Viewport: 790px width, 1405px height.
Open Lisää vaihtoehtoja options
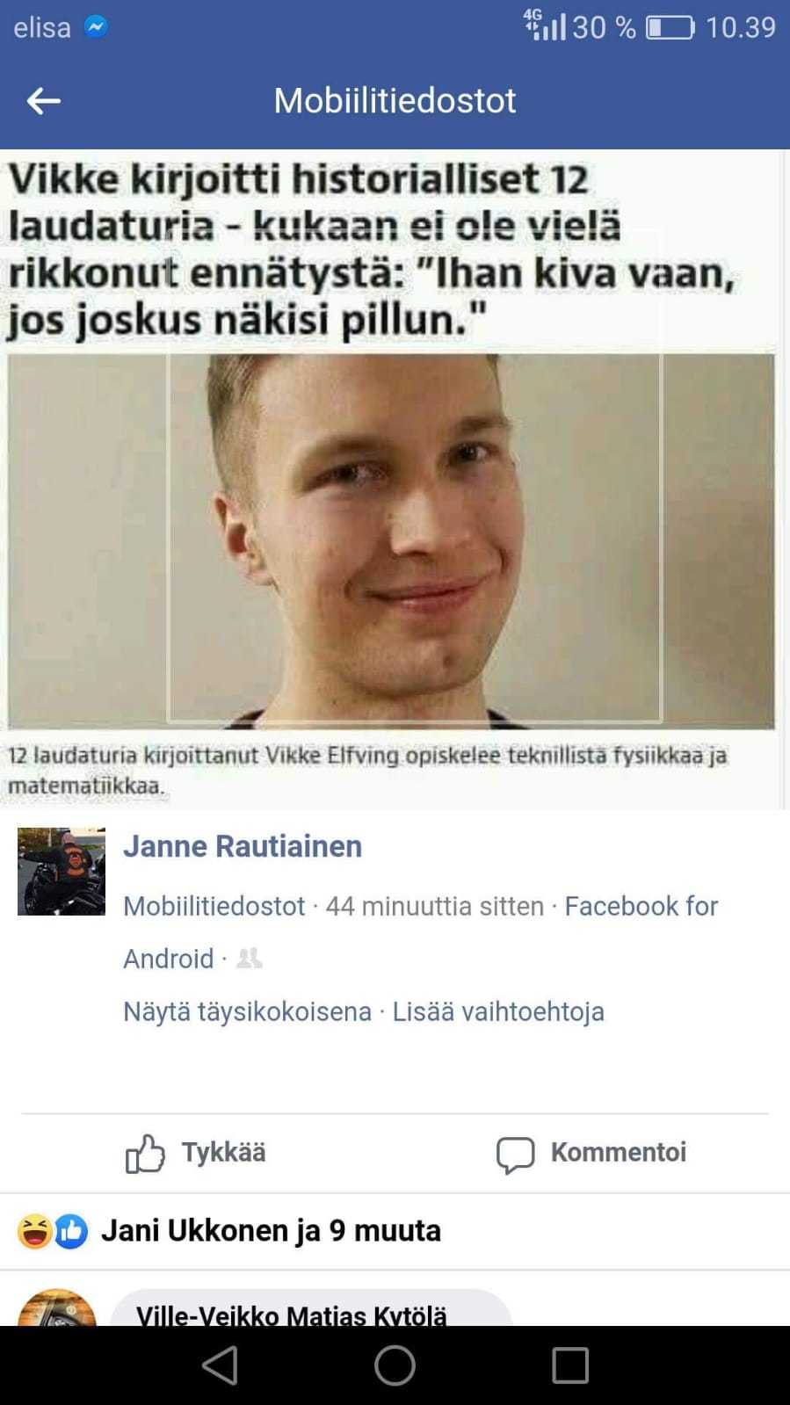pyautogui.click(x=498, y=1011)
